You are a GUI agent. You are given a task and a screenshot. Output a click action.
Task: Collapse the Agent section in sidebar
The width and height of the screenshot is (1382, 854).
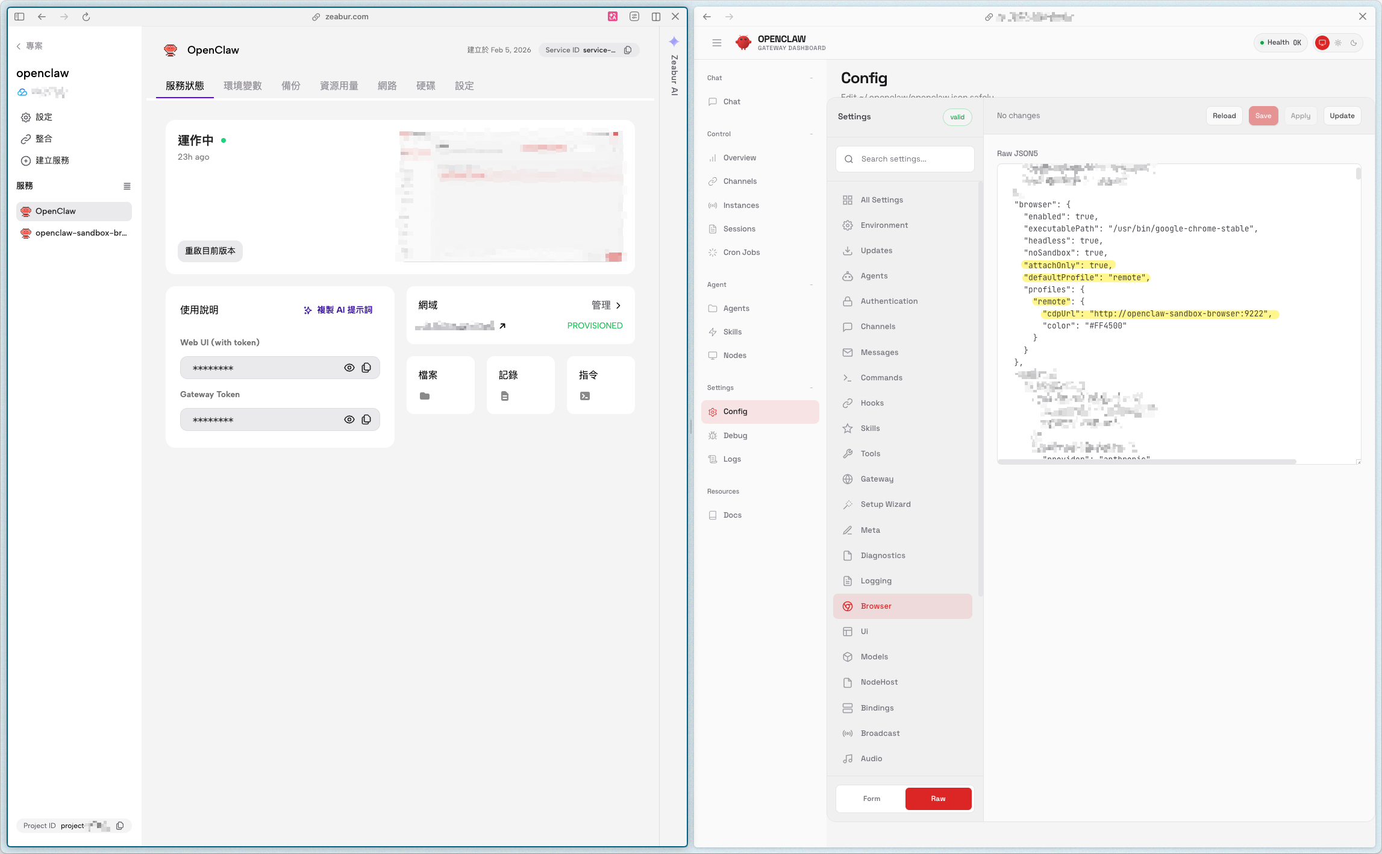click(x=811, y=284)
